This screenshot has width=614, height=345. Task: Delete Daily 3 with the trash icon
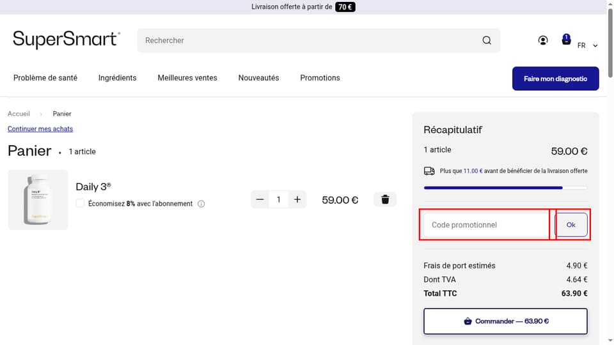[385, 199]
